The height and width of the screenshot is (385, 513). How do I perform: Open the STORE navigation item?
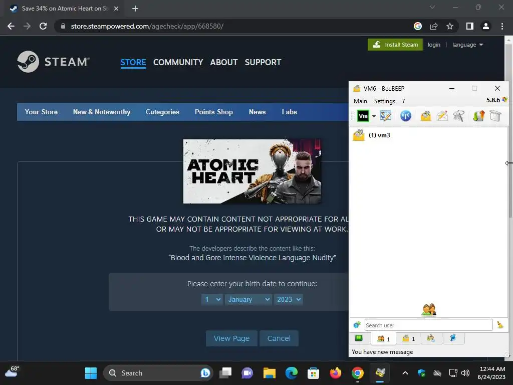[133, 62]
